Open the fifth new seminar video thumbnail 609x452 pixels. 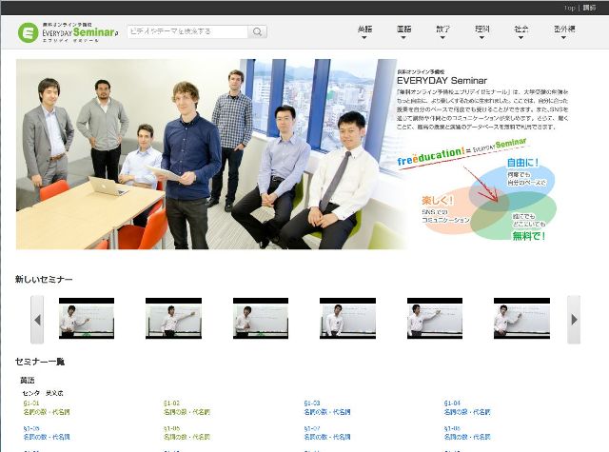435,319
